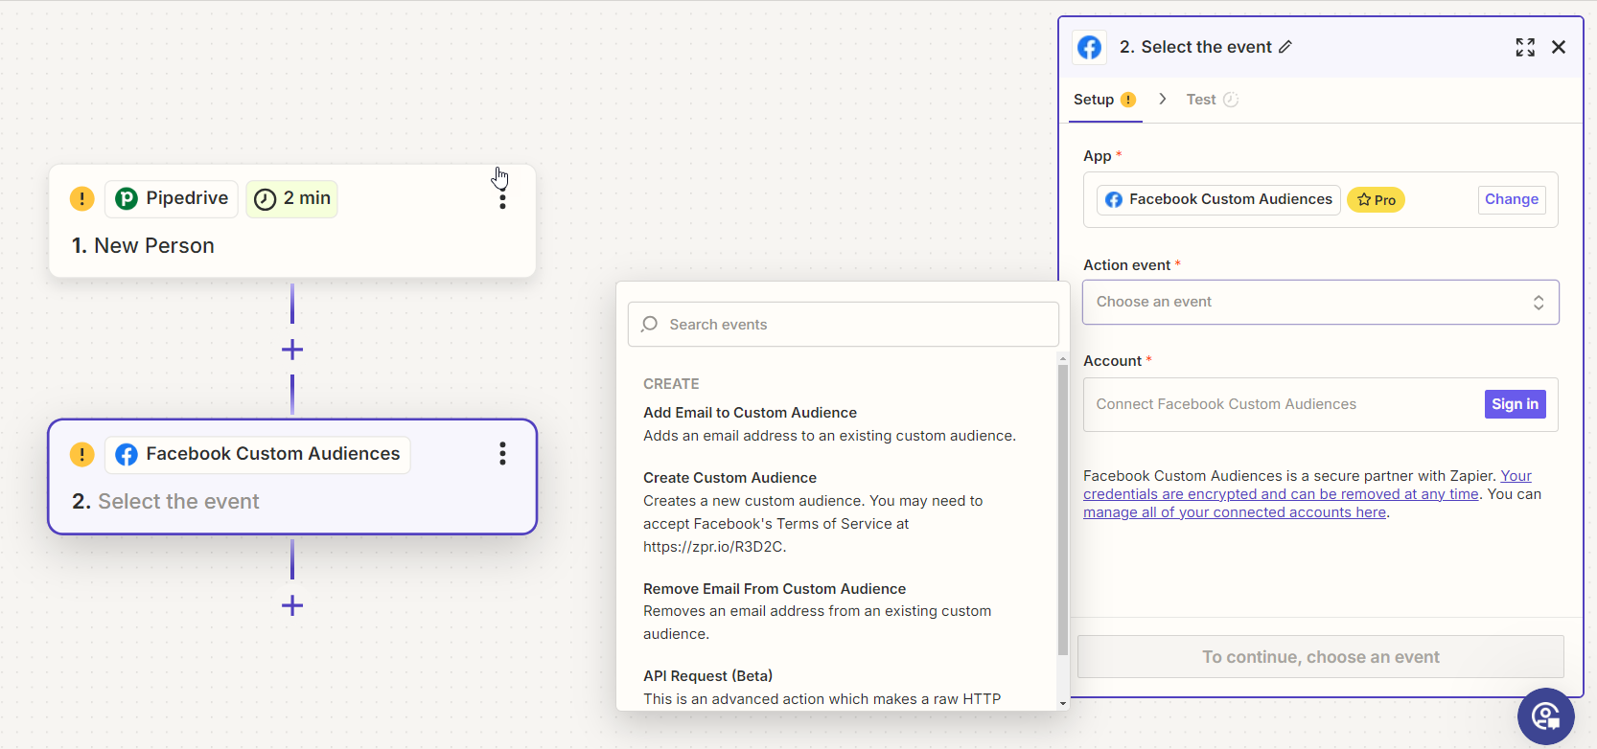Image resolution: width=1597 pixels, height=749 pixels.
Task: Click the Change app button
Action: (1512, 199)
